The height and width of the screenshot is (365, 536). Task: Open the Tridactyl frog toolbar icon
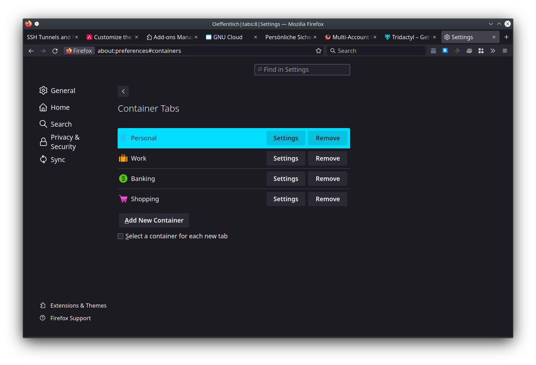(x=469, y=50)
